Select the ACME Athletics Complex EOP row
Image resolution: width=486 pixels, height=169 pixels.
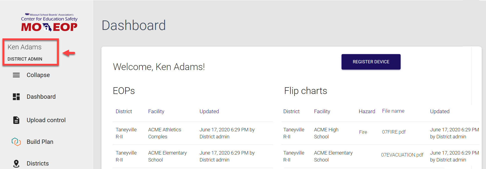165,133
